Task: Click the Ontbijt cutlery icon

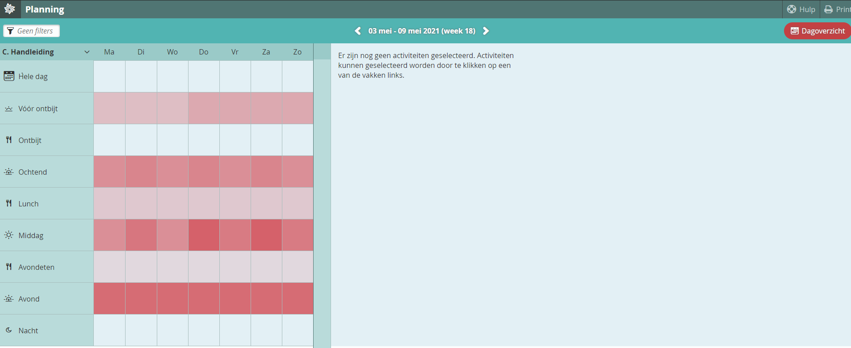Action: (9, 140)
